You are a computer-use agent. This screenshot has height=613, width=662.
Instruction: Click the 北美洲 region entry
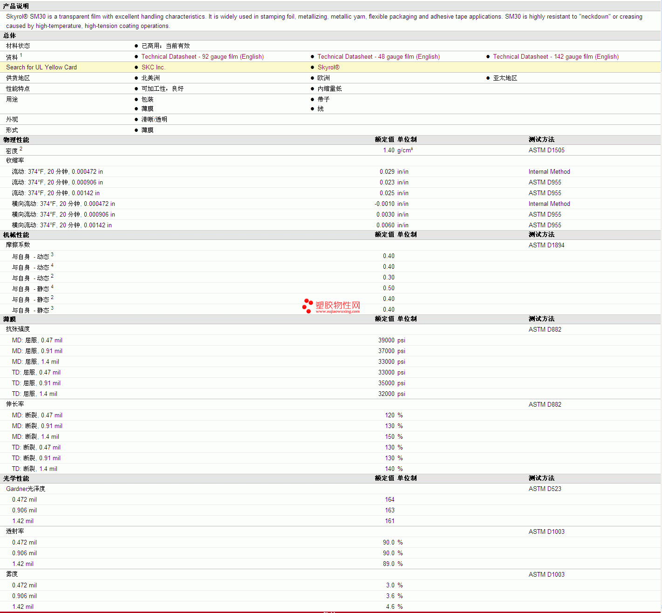(x=150, y=78)
